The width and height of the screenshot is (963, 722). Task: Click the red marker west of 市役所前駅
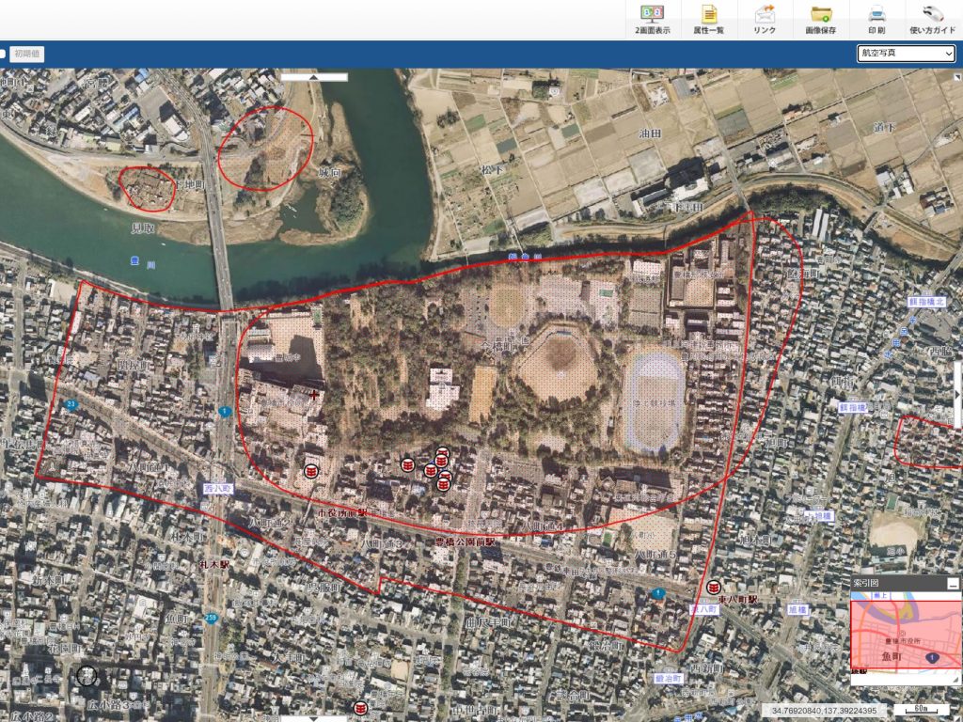point(311,471)
